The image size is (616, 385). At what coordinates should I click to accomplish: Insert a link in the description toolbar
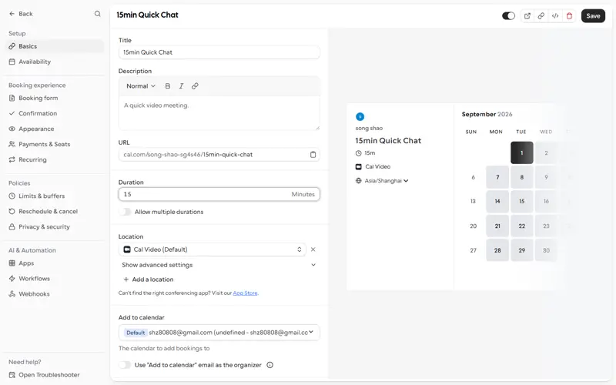(x=195, y=86)
